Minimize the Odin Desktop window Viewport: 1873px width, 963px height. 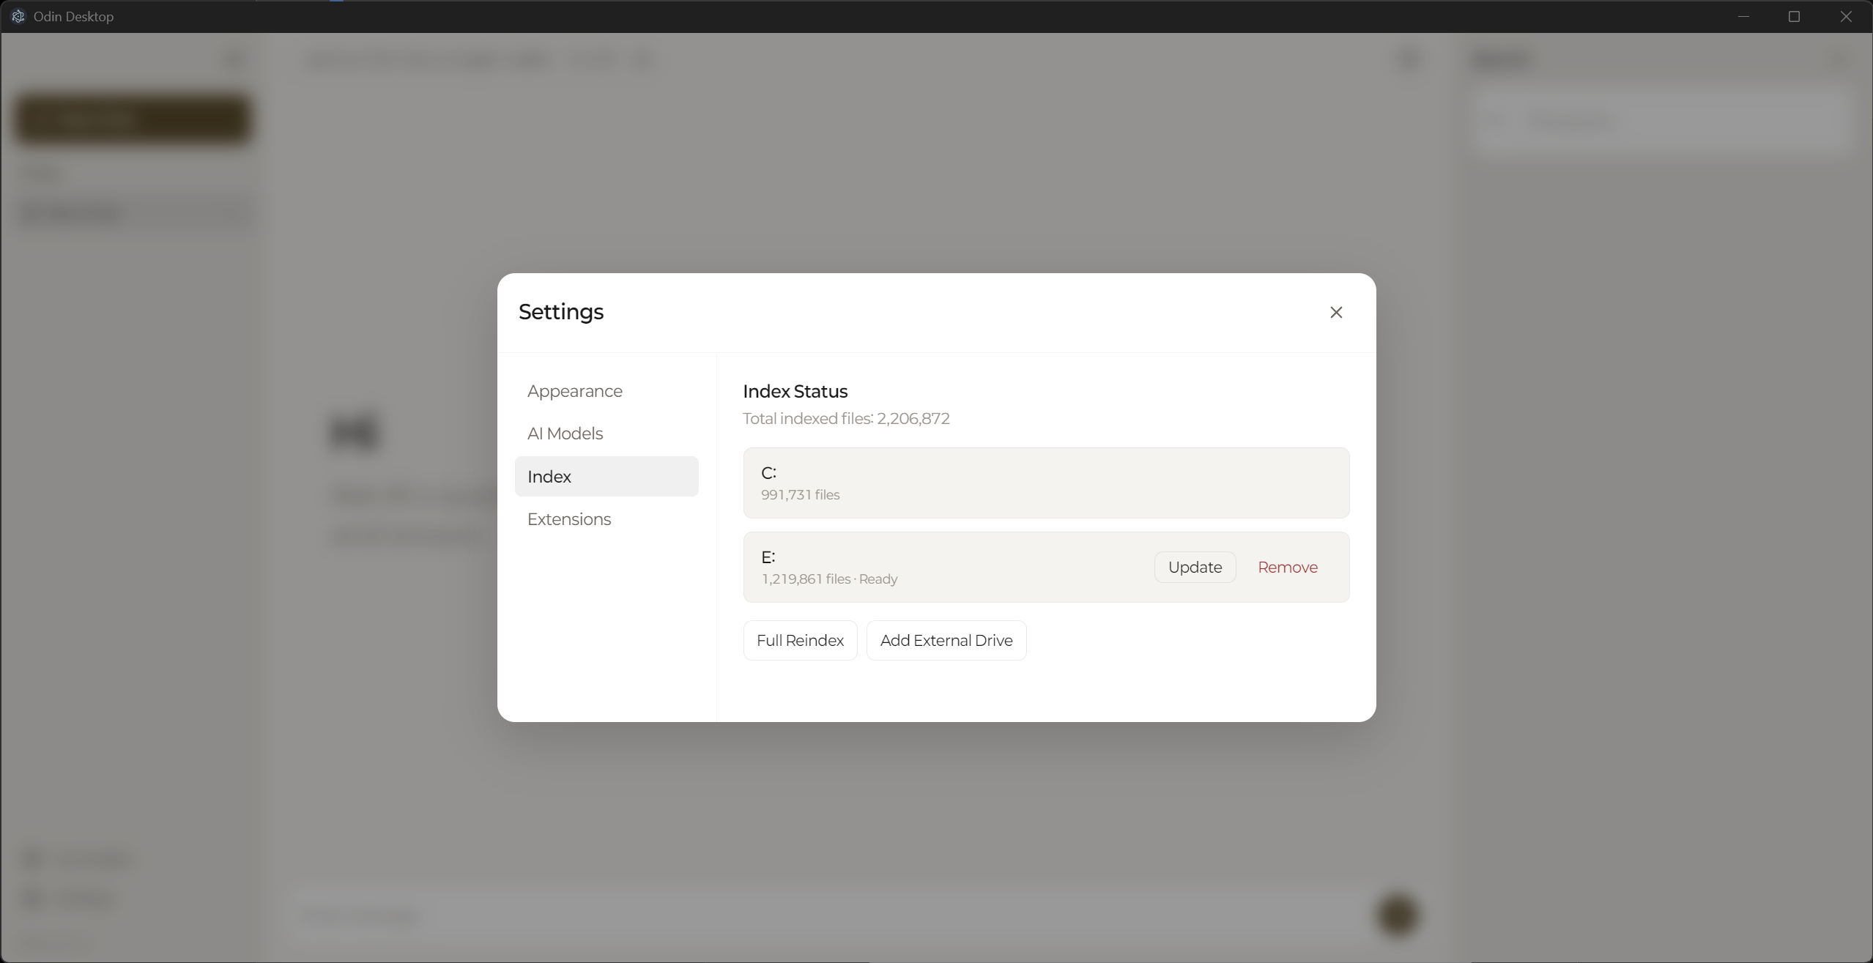pyautogui.click(x=1743, y=16)
